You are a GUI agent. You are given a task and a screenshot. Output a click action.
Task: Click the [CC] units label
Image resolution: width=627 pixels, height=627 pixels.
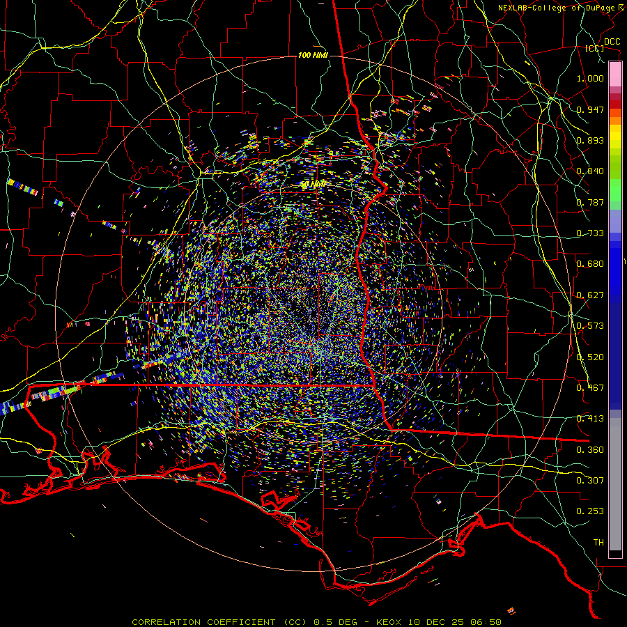point(595,48)
